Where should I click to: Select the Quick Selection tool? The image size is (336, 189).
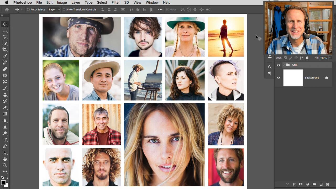[5, 43]
